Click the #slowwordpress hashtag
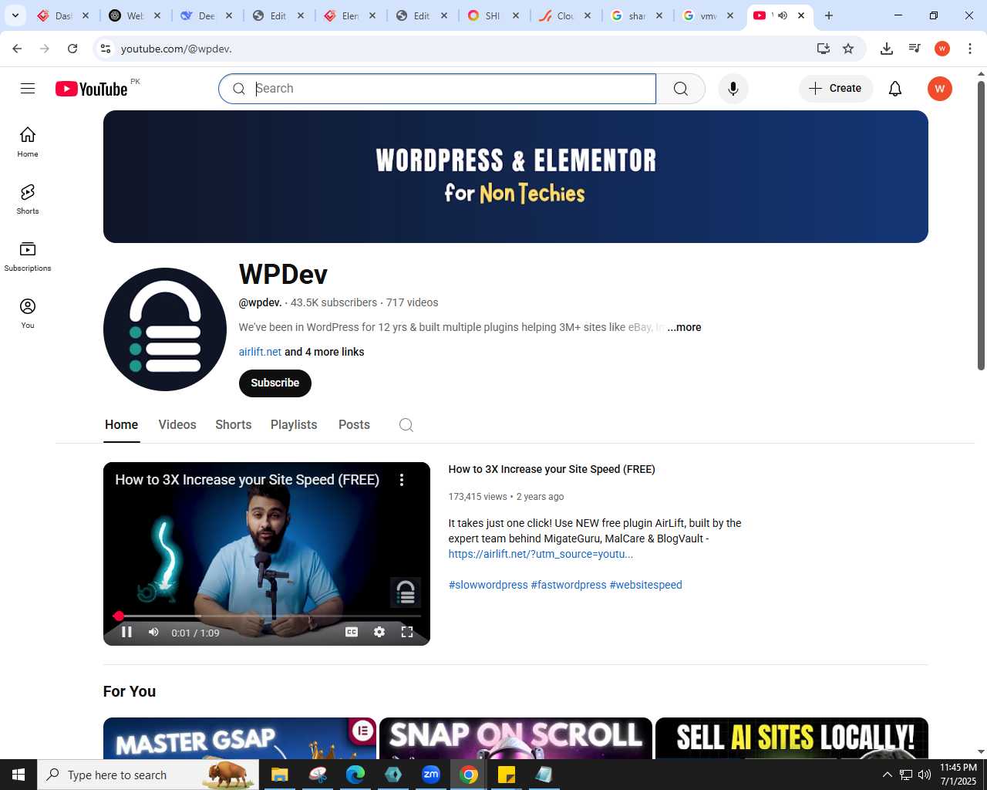This screenshot has height=790, width=987. click(488, 585)
